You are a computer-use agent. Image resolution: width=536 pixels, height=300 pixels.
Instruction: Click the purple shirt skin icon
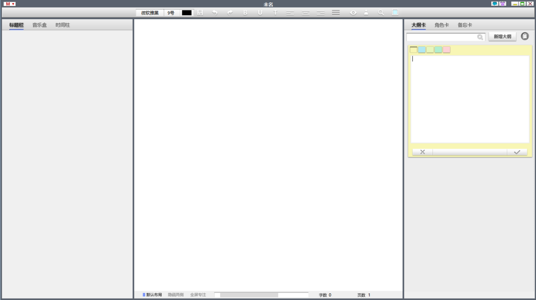coord(503,4)
